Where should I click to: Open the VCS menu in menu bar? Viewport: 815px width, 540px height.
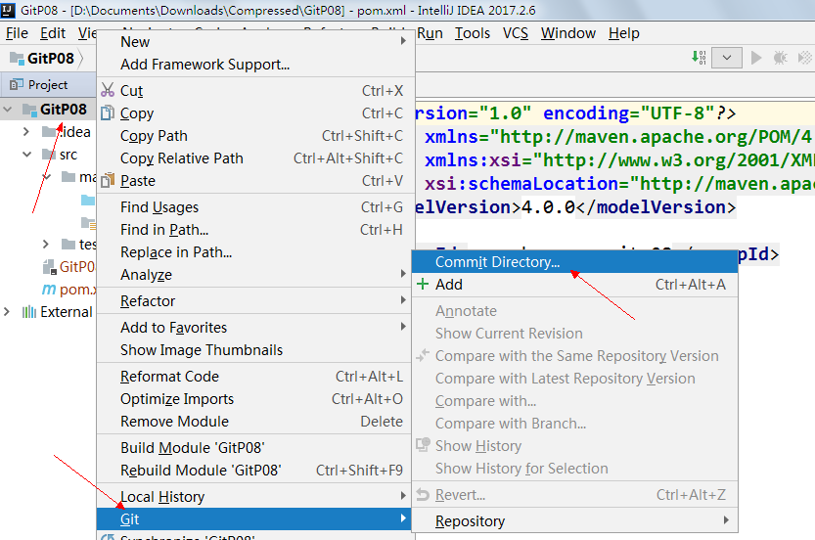pos(515,33)
